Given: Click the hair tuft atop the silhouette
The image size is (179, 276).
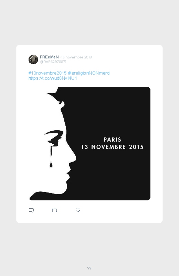Looking at the screenshot, I should 53,91.
